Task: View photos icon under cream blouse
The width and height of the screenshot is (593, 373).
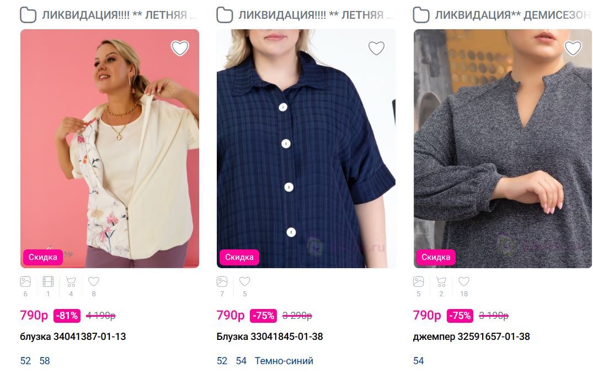Action: point(25,282)
